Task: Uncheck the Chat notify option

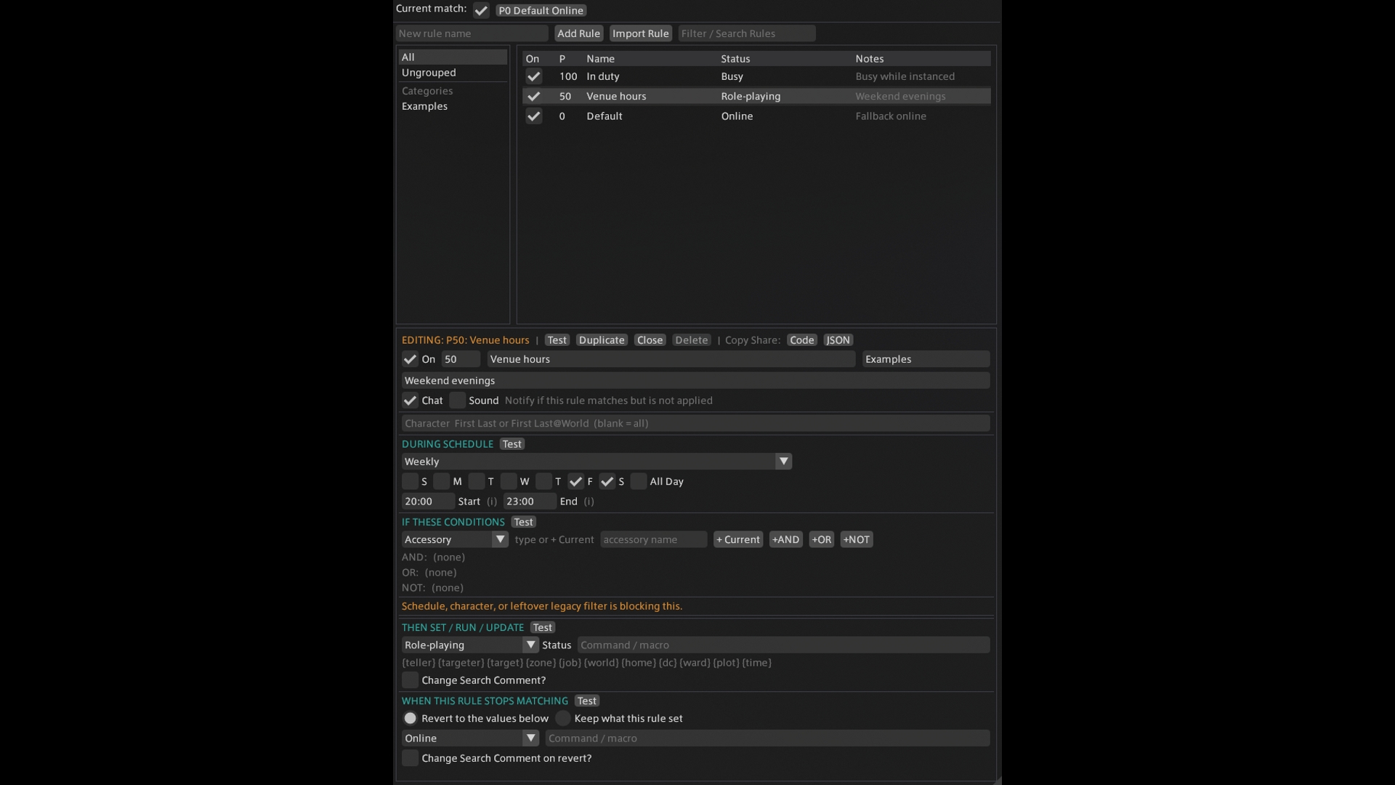Action: tap(410, 400)
